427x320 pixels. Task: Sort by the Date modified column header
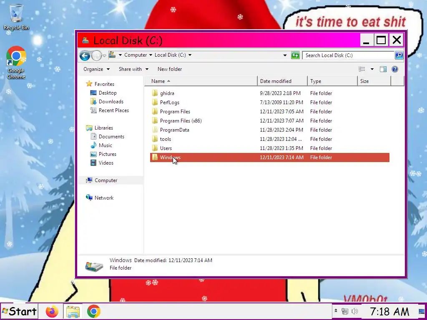[282, 81]
